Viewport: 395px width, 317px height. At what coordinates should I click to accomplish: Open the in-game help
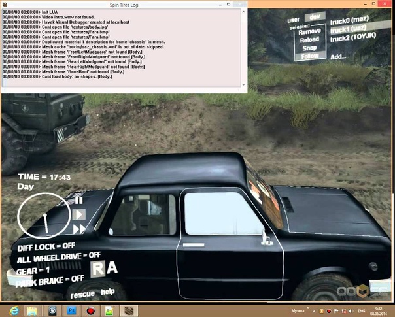pyautogui.click(x=108, y=292)
